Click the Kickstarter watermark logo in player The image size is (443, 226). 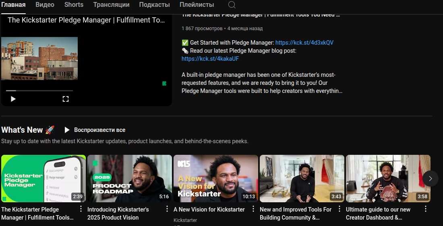164,84
